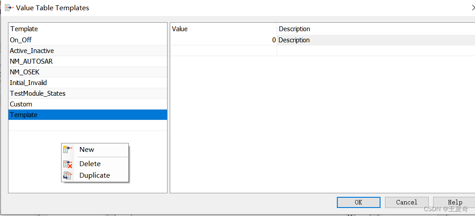The height and width of the screenshot is (216, 475).
Task: Dismiss dialog with Cancel button
Action: (x=406, y=202)
